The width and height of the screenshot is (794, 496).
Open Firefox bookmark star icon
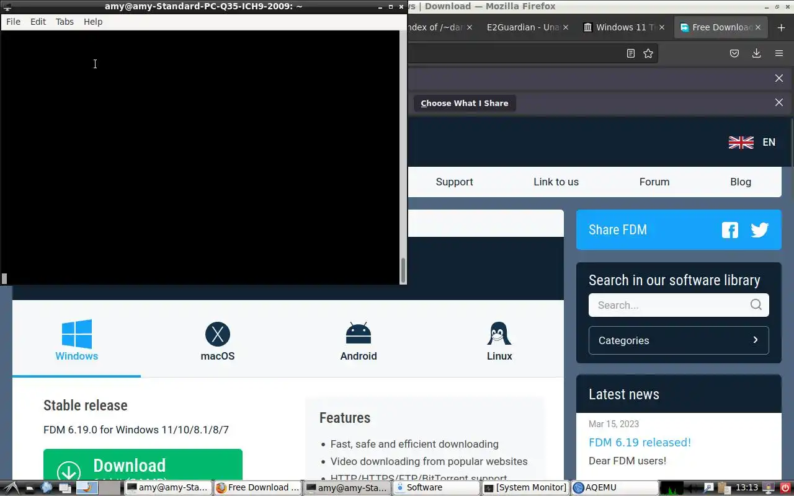[x=648, y=53]
